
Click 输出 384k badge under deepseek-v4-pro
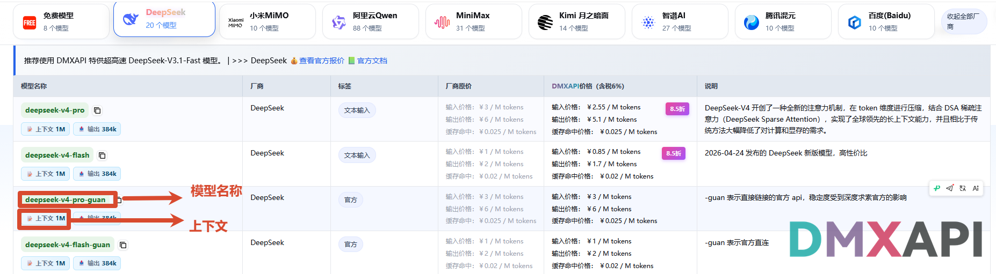click(97, 129)
